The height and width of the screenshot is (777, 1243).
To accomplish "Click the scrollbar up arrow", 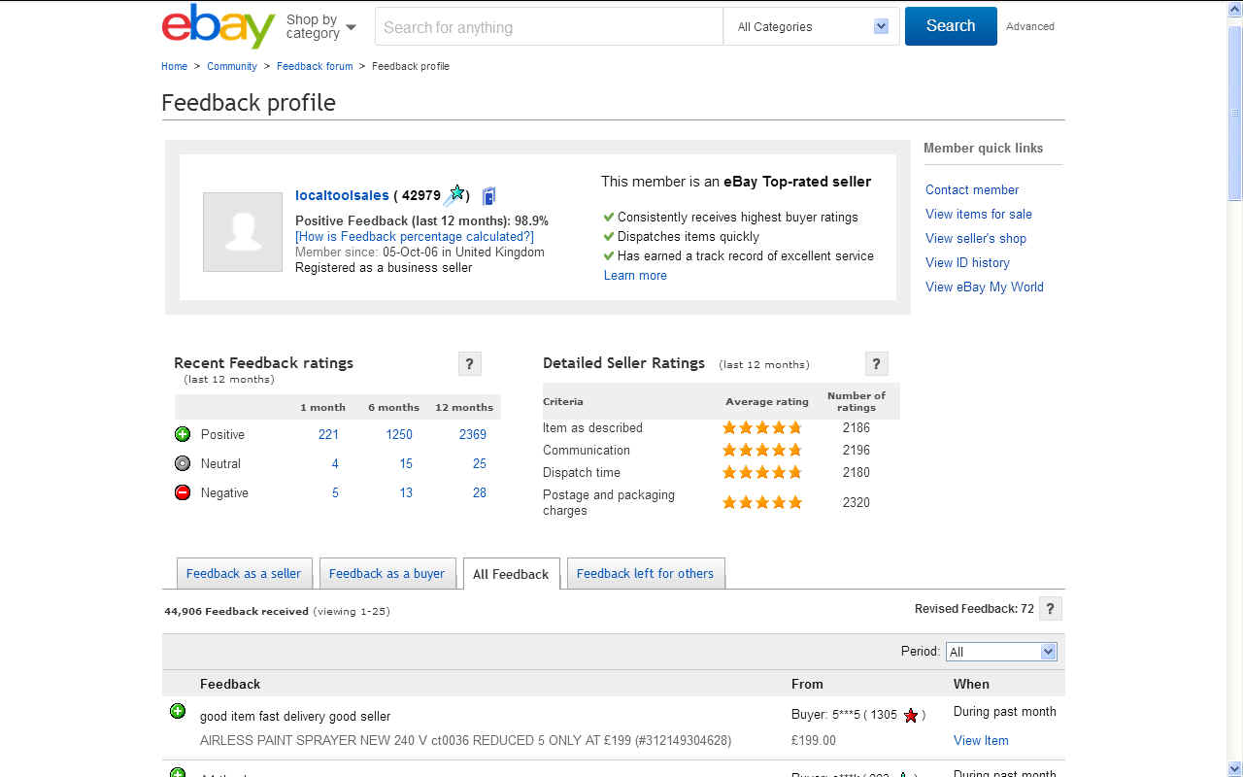I will pyautogui.click(x=1235, y=9).
